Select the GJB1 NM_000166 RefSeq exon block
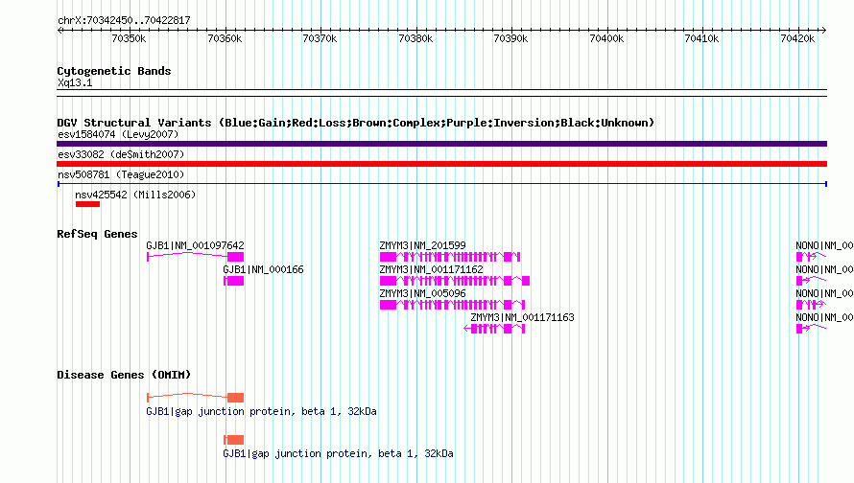This screenshot has height=483, width=854. (x=234, y=281)
